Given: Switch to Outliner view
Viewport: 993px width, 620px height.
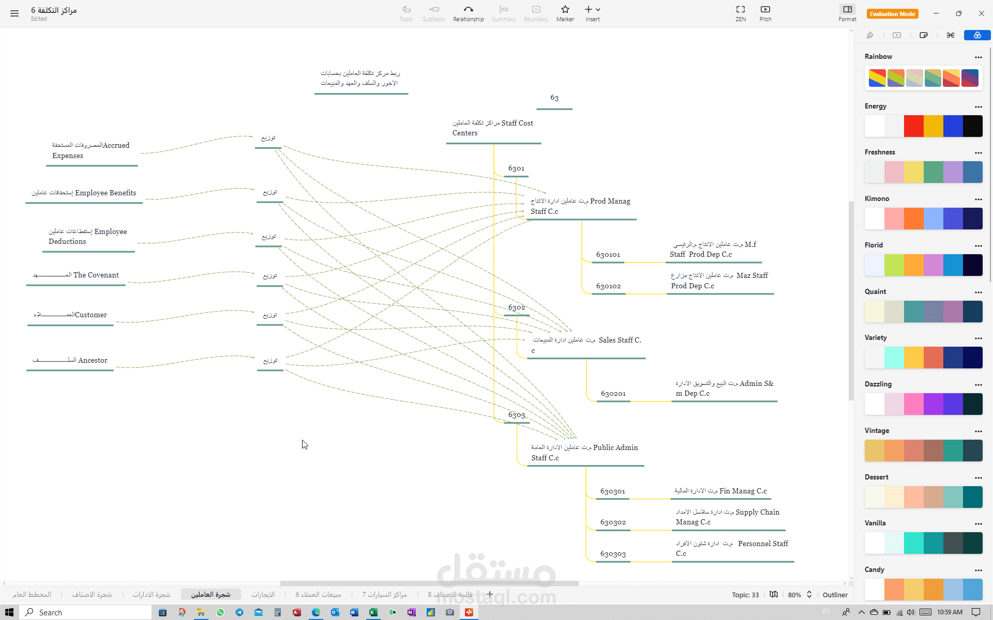Looking at the screenshot, I should 835,595.
